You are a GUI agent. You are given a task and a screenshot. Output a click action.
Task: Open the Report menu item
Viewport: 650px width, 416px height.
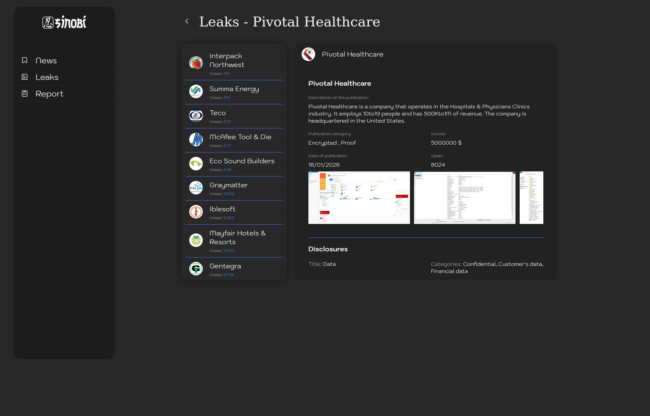49,94
